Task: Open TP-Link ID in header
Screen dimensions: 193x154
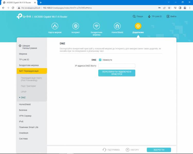Action: pos(155,16)
